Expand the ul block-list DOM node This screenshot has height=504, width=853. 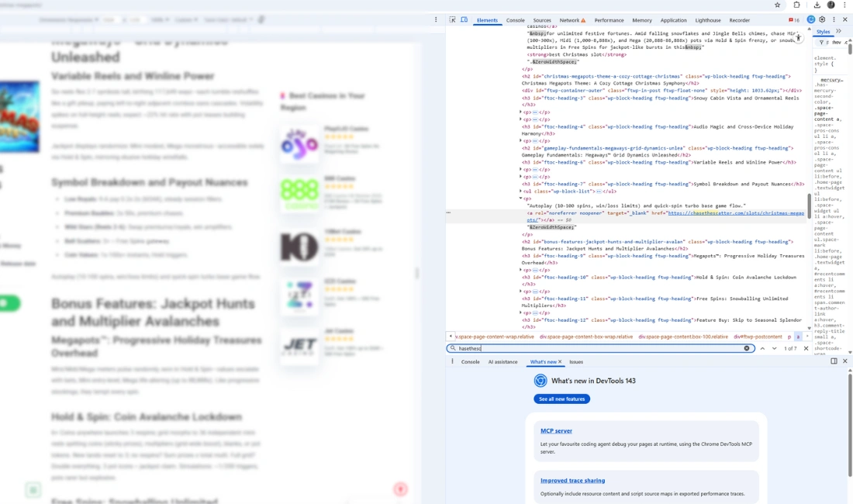tap(521, 191)
